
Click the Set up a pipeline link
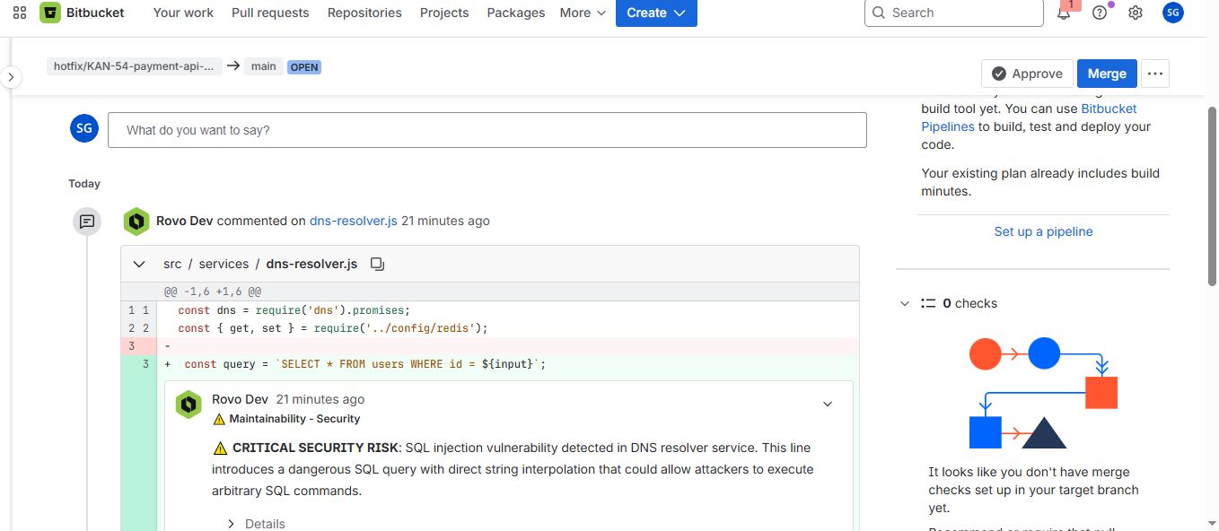point(1043,231)
